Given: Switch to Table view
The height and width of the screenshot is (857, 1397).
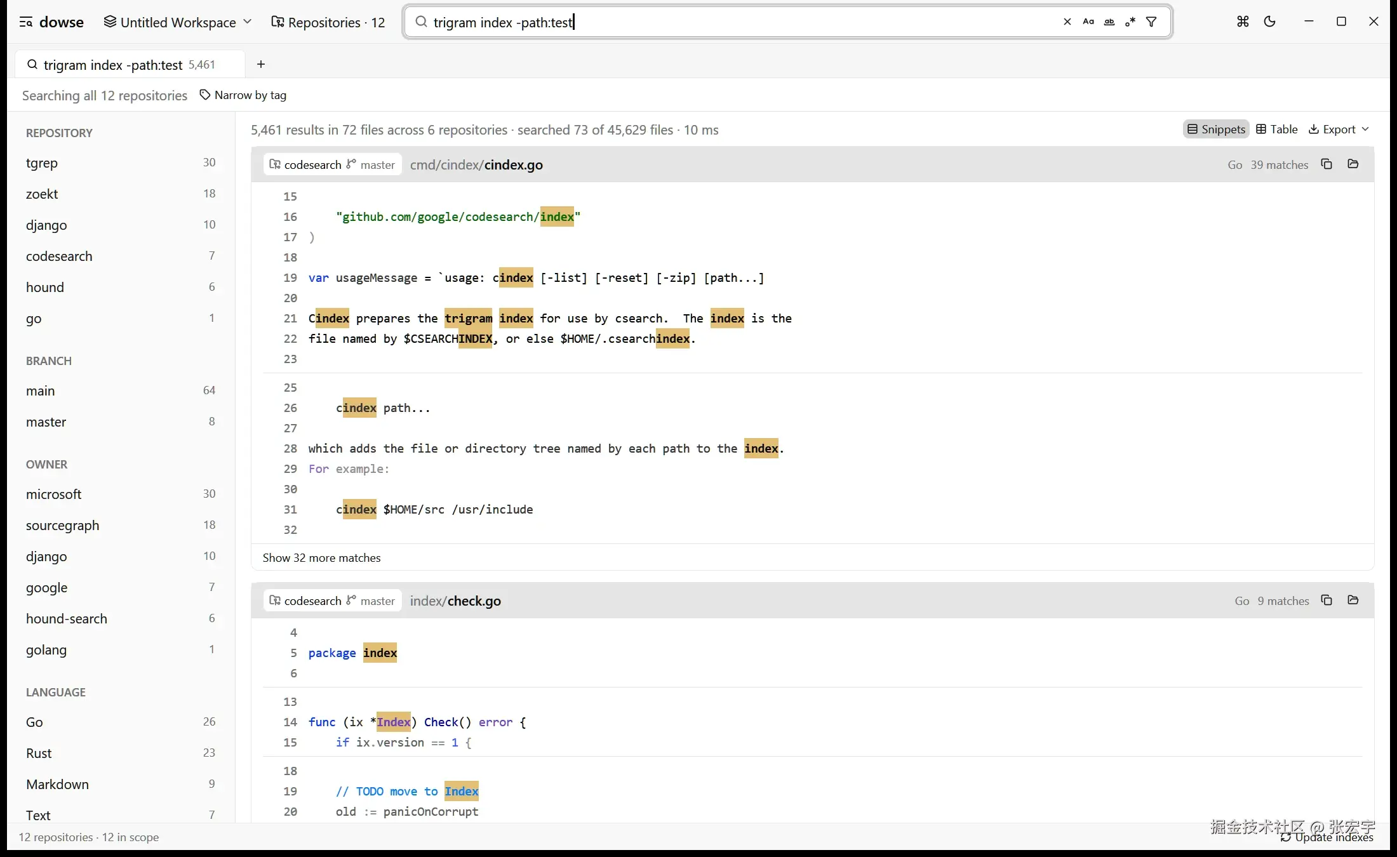Looking at the screenshot, I should pyautogui.click(x=1277, y=130).
